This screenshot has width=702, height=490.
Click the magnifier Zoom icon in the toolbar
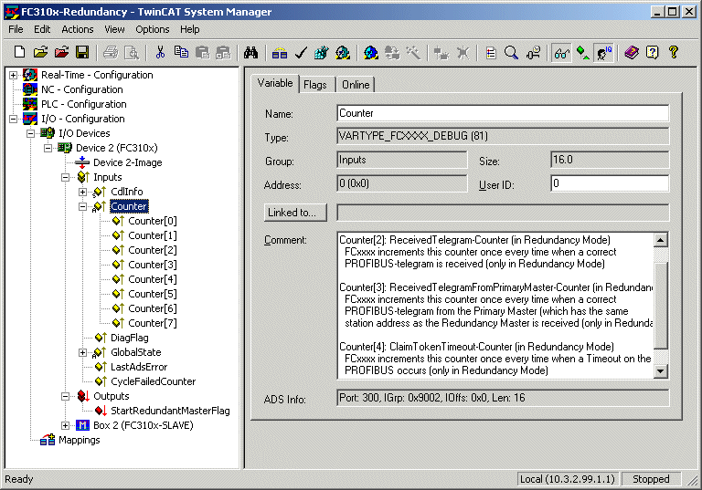tap(511, 53)
